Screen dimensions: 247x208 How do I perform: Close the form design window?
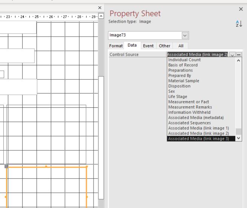100,8
